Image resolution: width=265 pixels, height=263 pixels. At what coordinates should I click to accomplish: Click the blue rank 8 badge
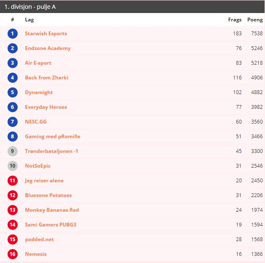click(x=13, y=137)
